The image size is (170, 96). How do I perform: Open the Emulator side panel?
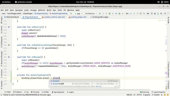pyautogui.click(x=168, y=85)
